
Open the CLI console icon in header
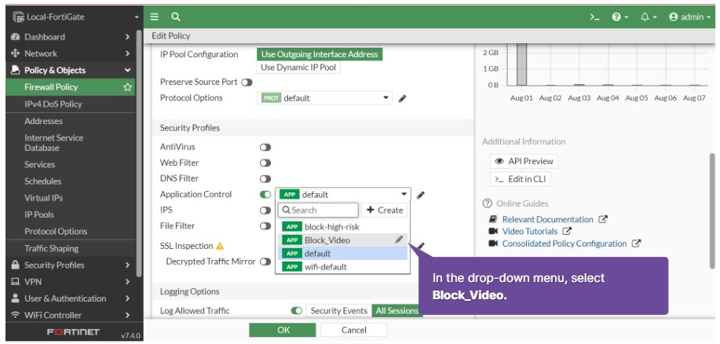tap(594, 17)
